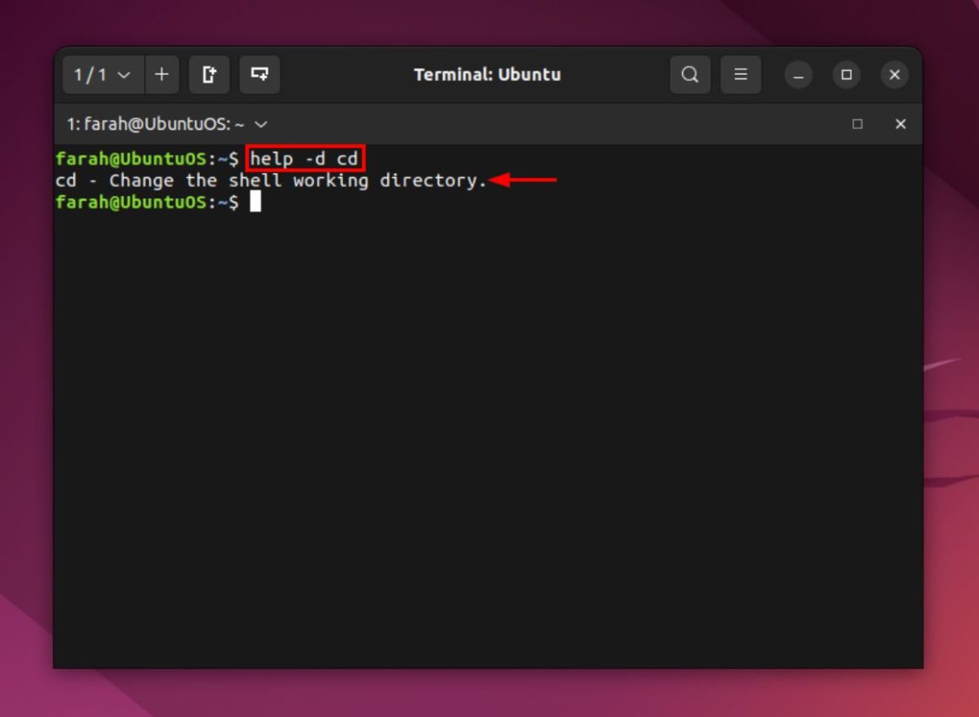This screenshot has width=979, height=717.
Task: Open the application menu from the menu button
Action: pos(740,74)
